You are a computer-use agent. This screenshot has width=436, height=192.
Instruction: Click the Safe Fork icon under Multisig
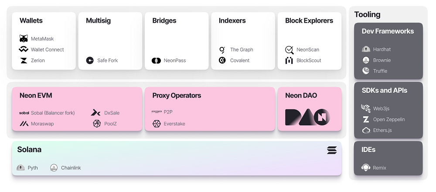pos(90,60)
